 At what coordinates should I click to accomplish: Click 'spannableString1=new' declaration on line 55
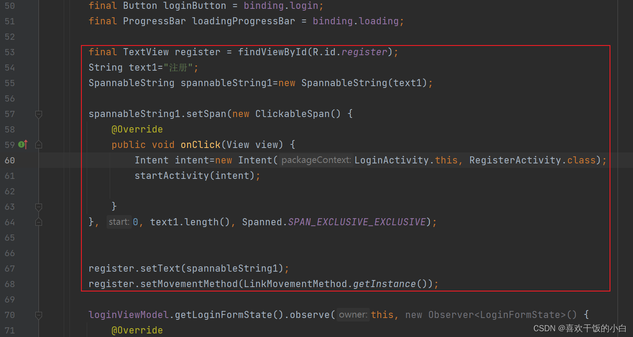(238, 83)
